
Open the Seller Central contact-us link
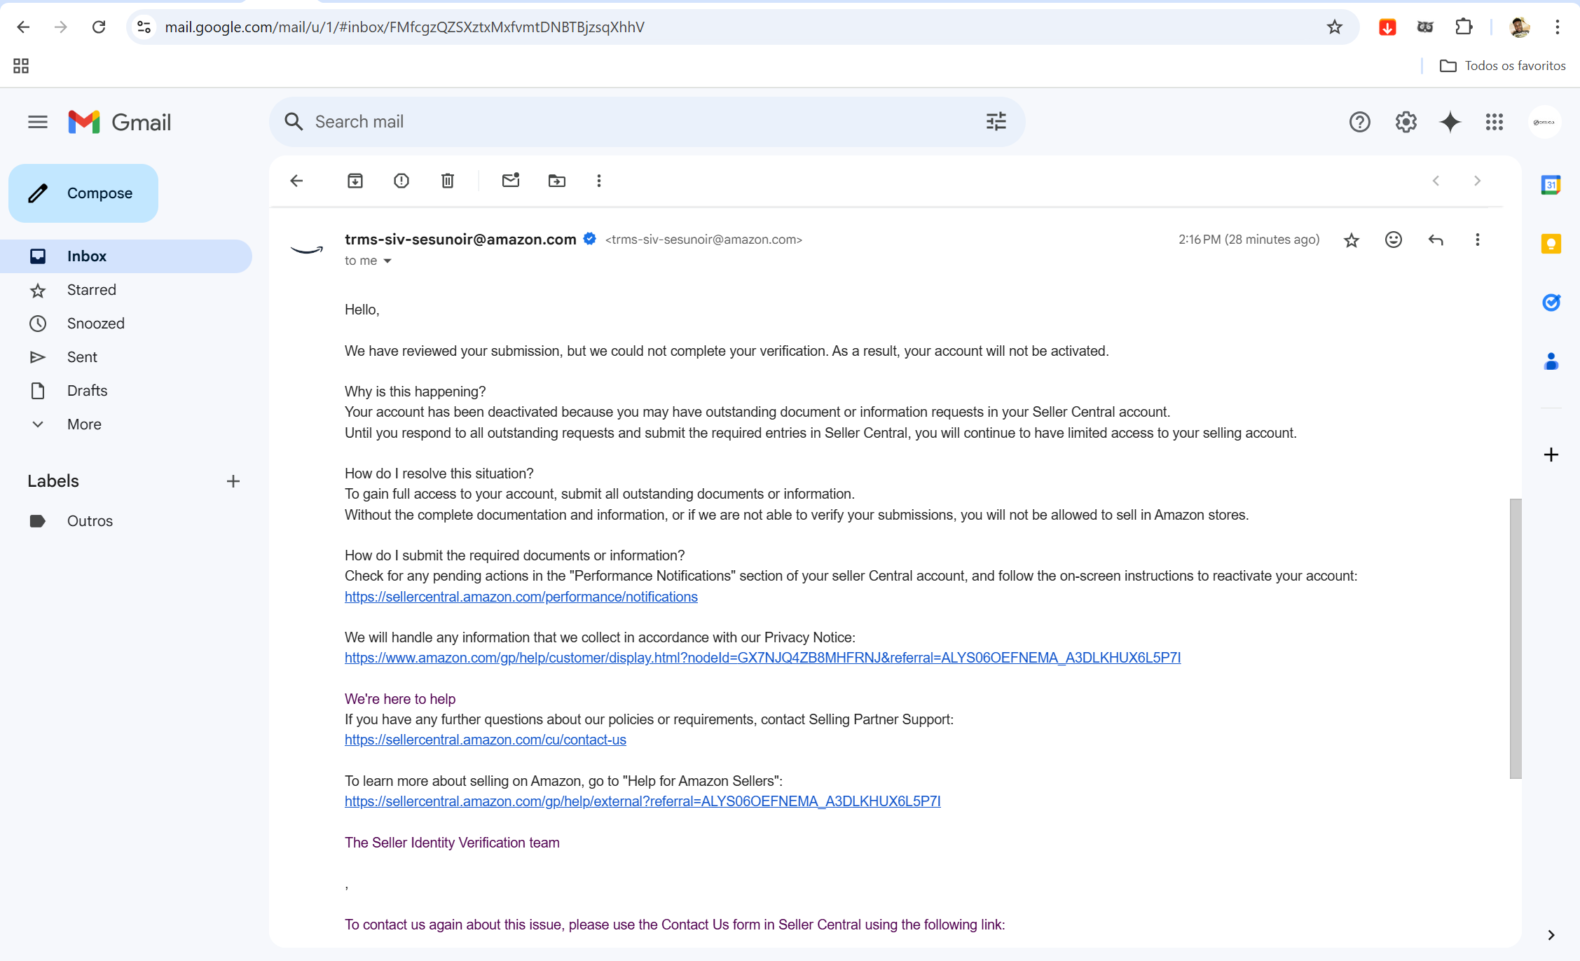(486, 740)
